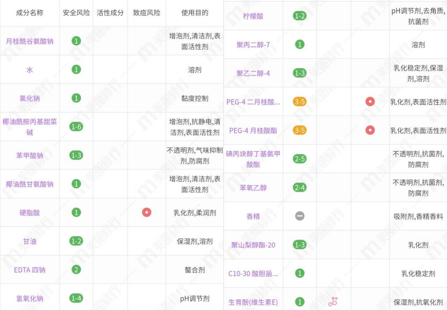Open ingredient link 月桂酰谷氨酸钠
Viewport: 447px width, 310px height.
click(30, 41)
